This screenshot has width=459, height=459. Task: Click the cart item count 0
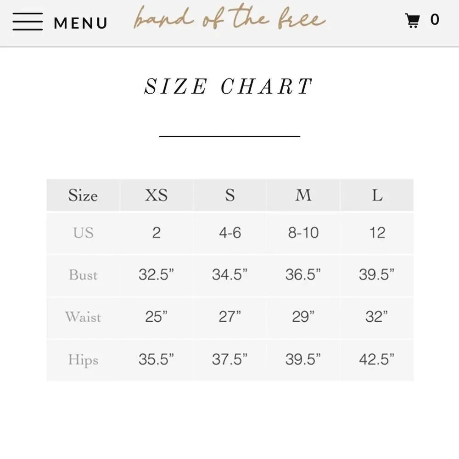pos(435,20)
